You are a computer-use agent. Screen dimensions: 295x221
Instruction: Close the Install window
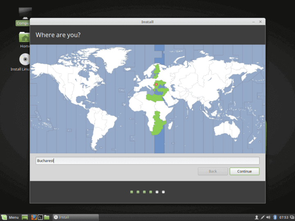click(261, 22)
